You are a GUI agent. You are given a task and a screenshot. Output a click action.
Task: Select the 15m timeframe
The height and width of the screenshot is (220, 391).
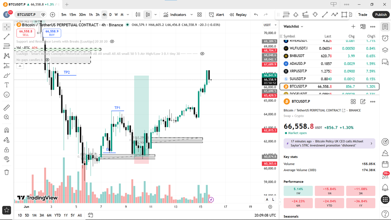73,15
